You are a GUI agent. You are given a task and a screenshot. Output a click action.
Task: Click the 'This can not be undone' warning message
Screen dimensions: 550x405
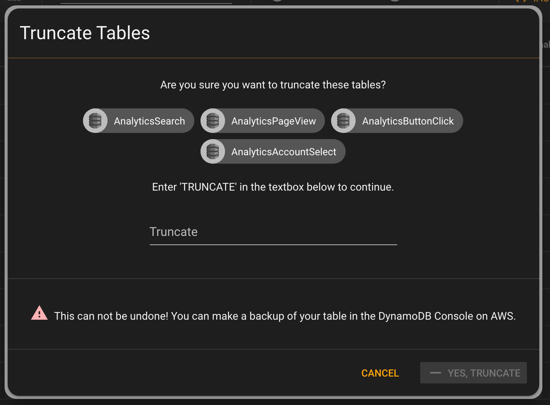pos(285,316)
